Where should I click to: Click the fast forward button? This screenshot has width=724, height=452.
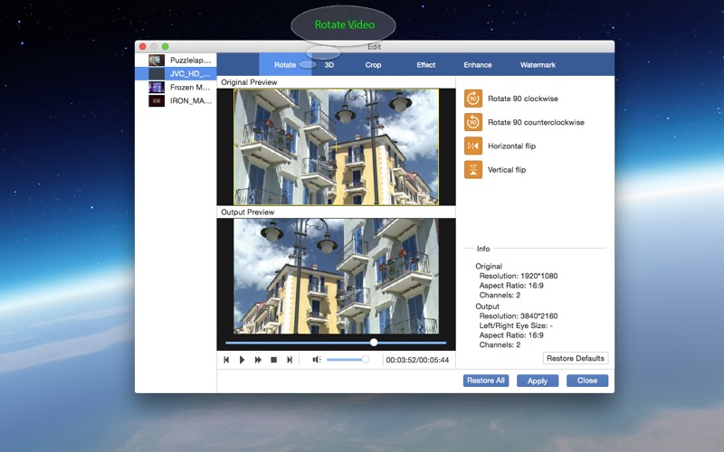click(258, 360)
